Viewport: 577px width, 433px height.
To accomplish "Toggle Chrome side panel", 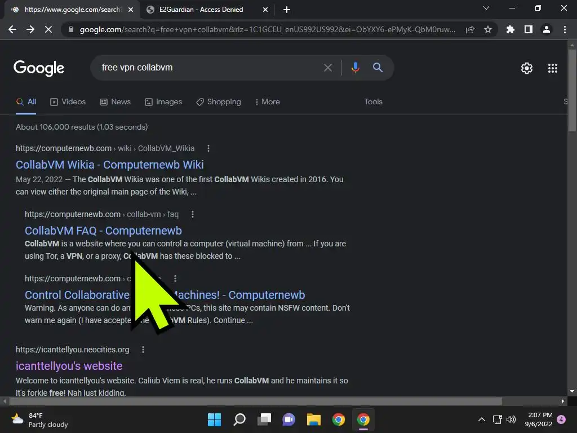I will [x=529, y=29].
